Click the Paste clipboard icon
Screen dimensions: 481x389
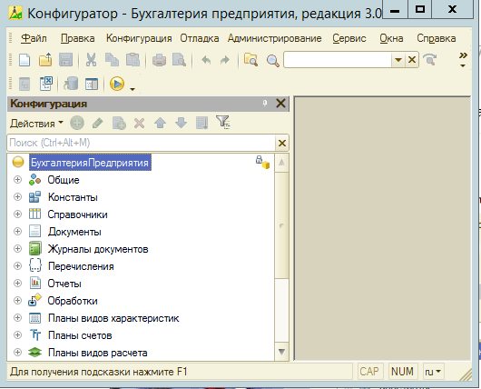[x=133, y=60]
